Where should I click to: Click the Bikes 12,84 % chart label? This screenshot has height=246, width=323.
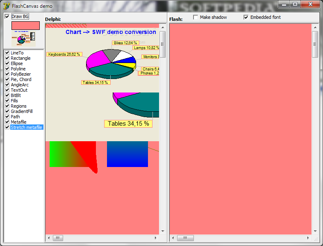125,43
